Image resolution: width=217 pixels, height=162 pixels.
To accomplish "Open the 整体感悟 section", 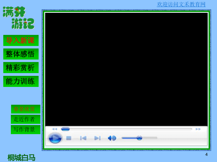I will 21,54.
